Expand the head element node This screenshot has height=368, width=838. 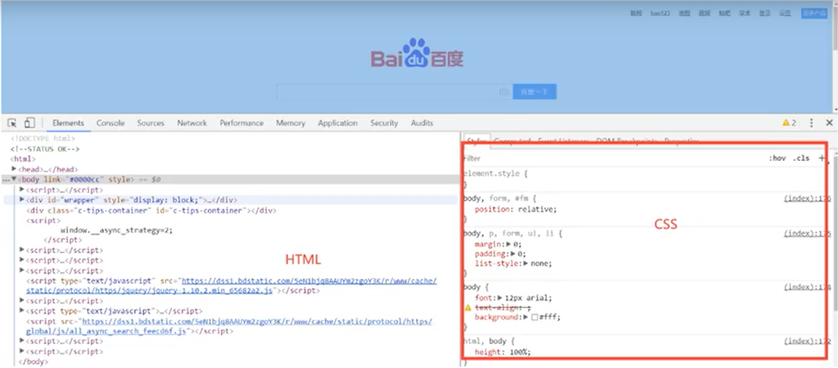click(x=14, y=169)
